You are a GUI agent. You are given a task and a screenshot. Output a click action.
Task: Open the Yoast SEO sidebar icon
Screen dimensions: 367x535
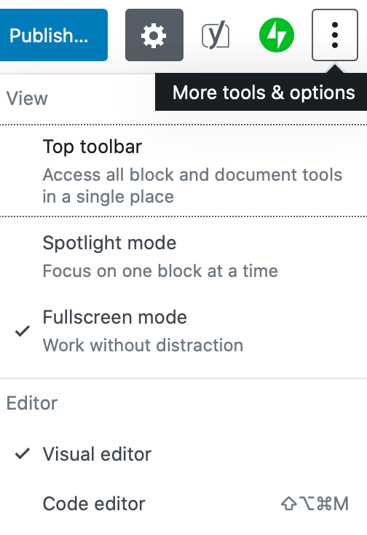coord(216,35)
